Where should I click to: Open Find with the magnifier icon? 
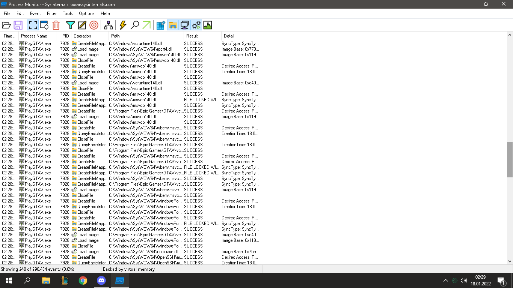click(135, 25)
